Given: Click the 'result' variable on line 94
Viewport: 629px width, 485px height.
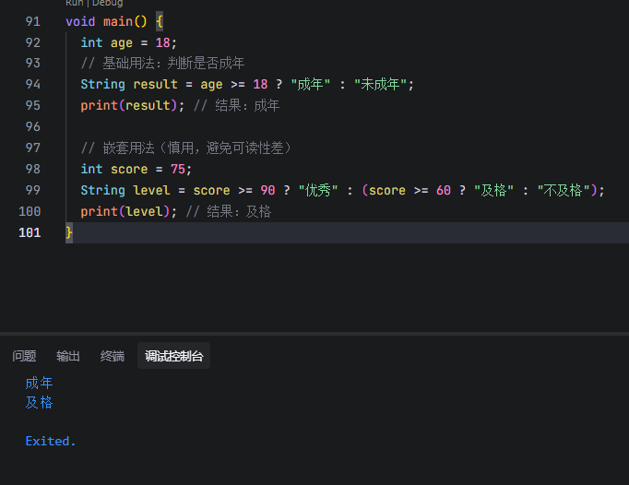Looking at the screenshot, I should [156, 84].
